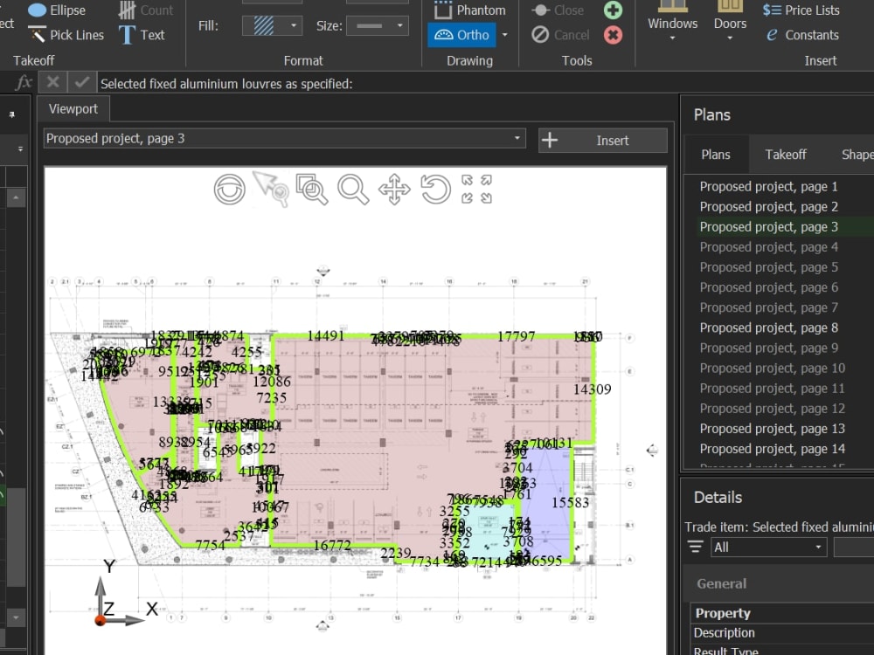The height and width of the screenshot is (655, 874).
Task: Click the Cancel tool
Action: [x=559, y=35]
